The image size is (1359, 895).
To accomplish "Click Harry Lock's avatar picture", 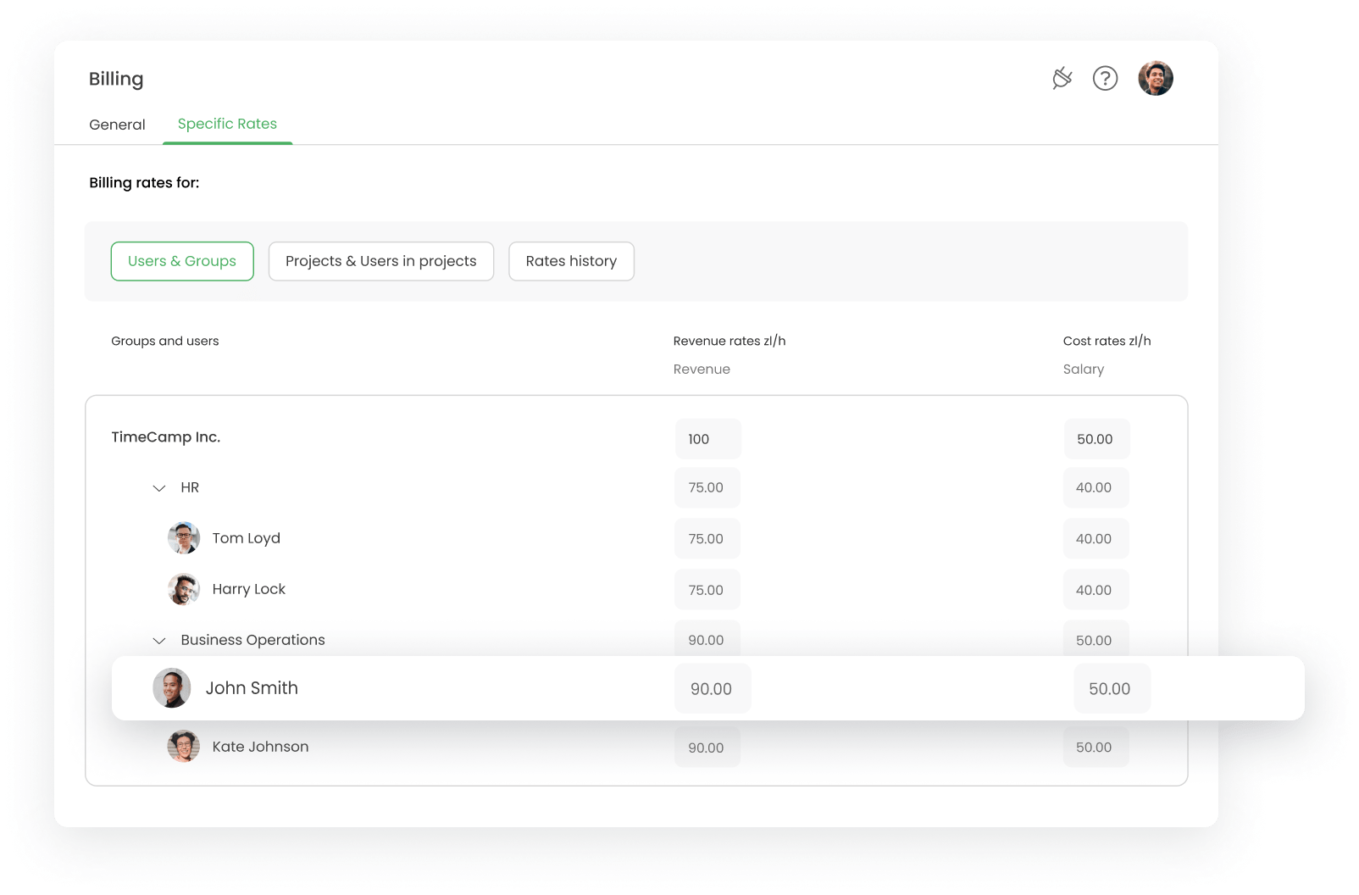I will [184, 589].
